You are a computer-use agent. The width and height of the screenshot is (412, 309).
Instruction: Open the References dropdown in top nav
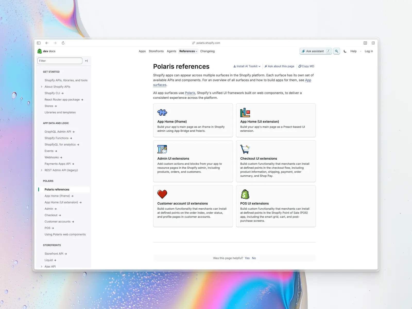tap(188, 51)
